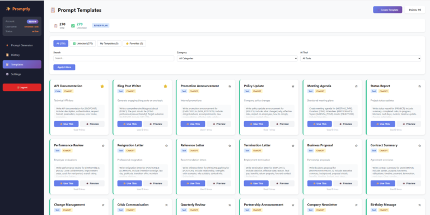Use the Blog Post Writer template
This screenshot has height=215, width=430.
click(130, 124)
